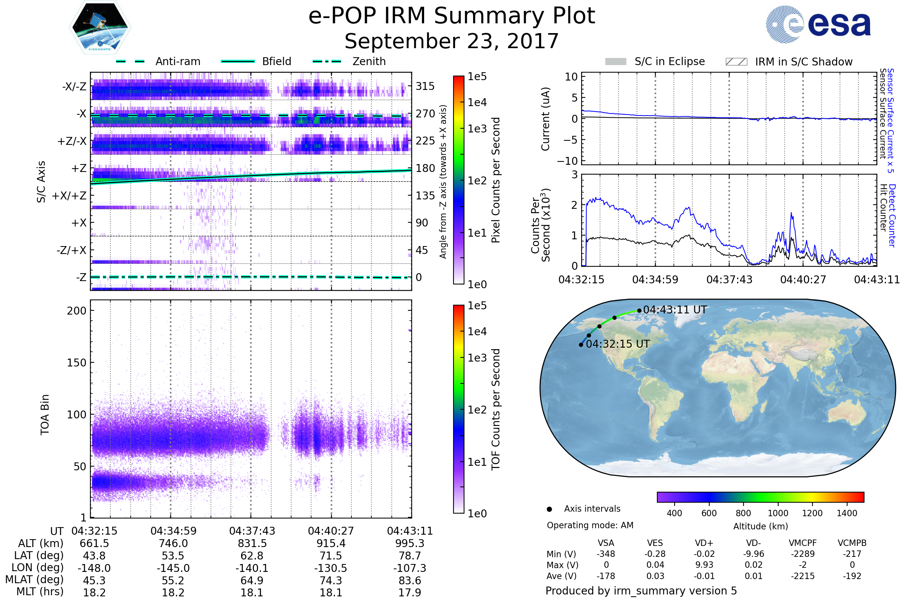
Task: Click the 04:32:15 UT map track start point
Action: click(581, 345)
